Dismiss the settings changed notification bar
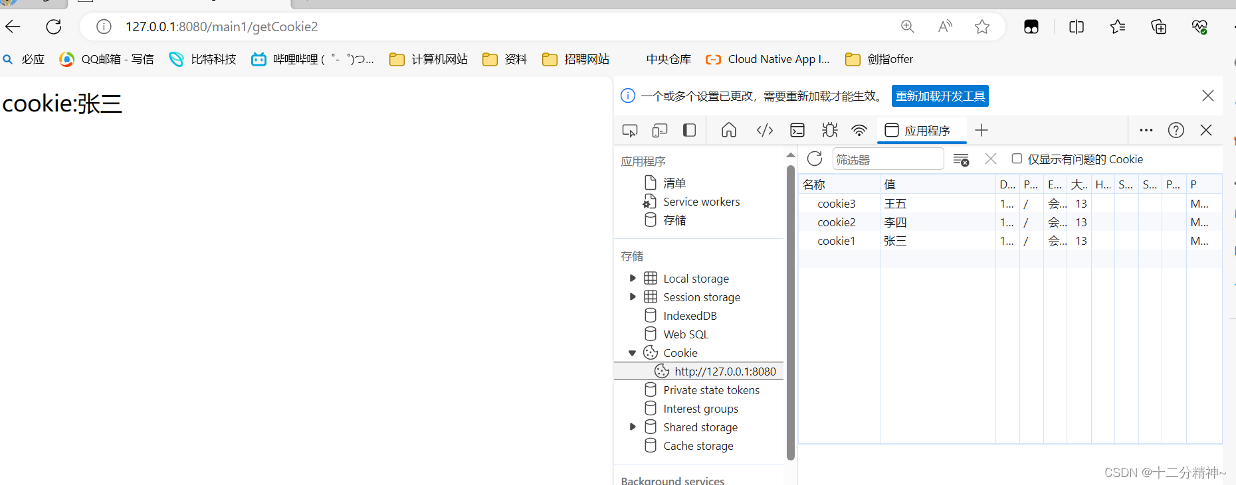Viewport: 1236px width, 485px height. coord(1208,96)
